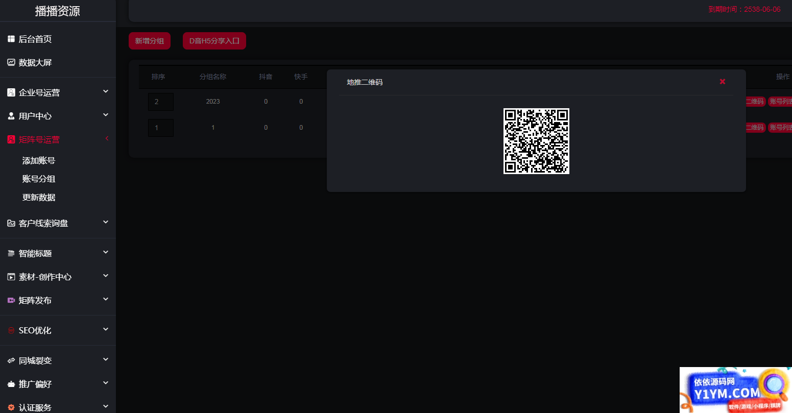Click the 认证服务 badge icon

tap(11, 407)
